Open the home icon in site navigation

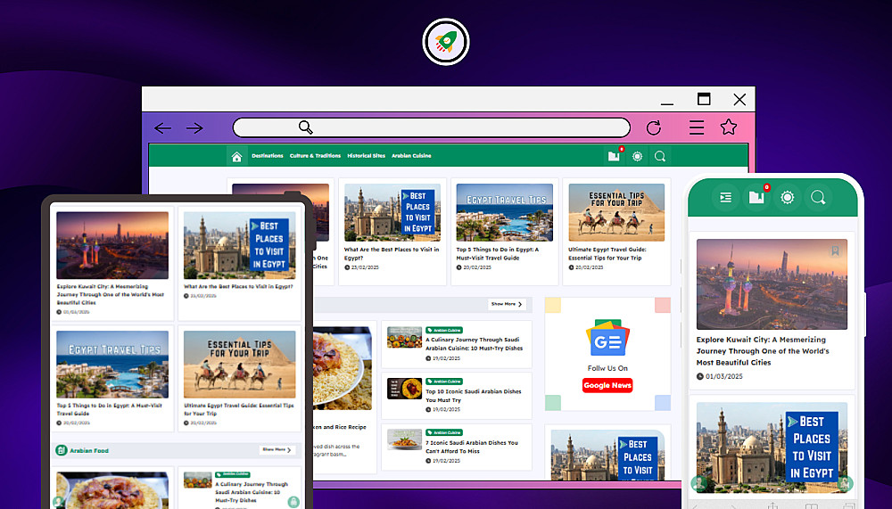(x=236, y=156)
